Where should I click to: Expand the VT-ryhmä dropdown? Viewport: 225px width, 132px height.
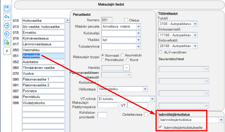(152, 99)
